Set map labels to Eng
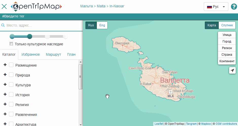 [x=102, y=25]
